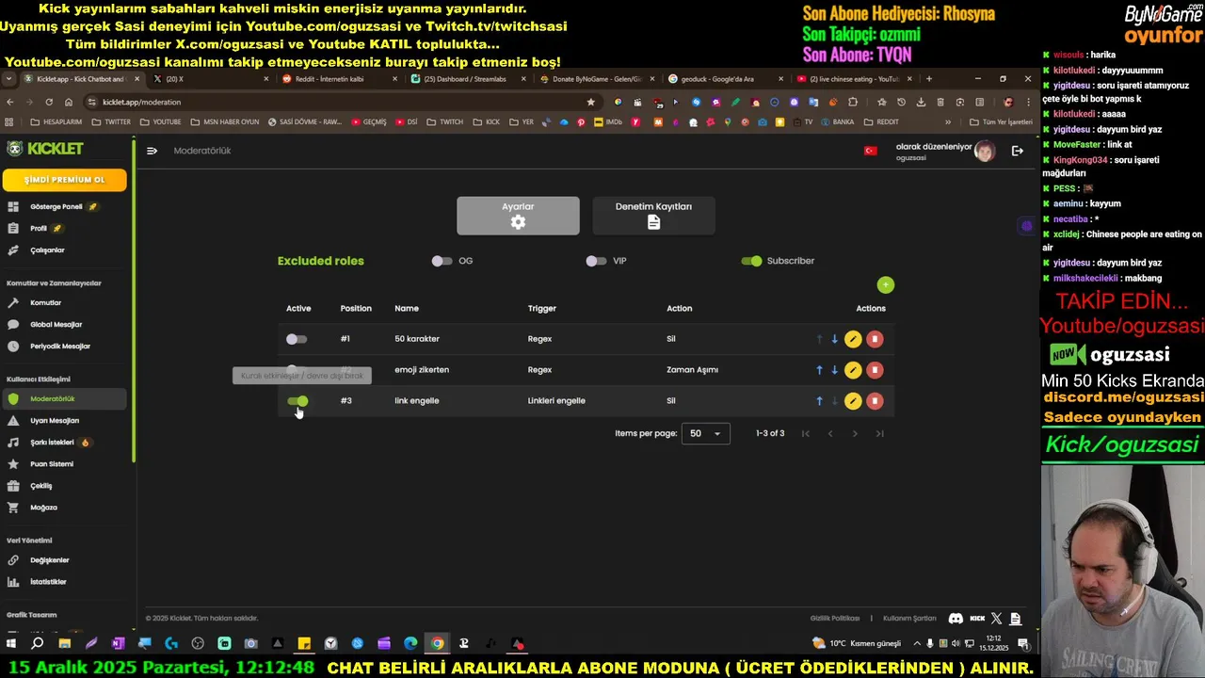This screenshot has width=1205, height=678.
Task: Move 'link engelle' rule up
Action: [x=819, y=401]
